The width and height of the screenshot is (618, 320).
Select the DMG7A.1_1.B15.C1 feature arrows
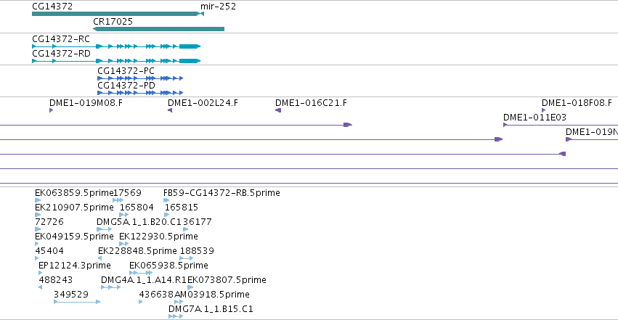coord(176,316)
